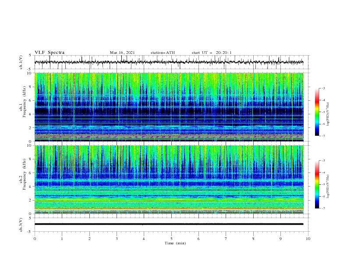Click the "-3" tick on ch.2 colorbar
Image resolution: width=347 pixels, height=268 pixels.
click(323, 161)
